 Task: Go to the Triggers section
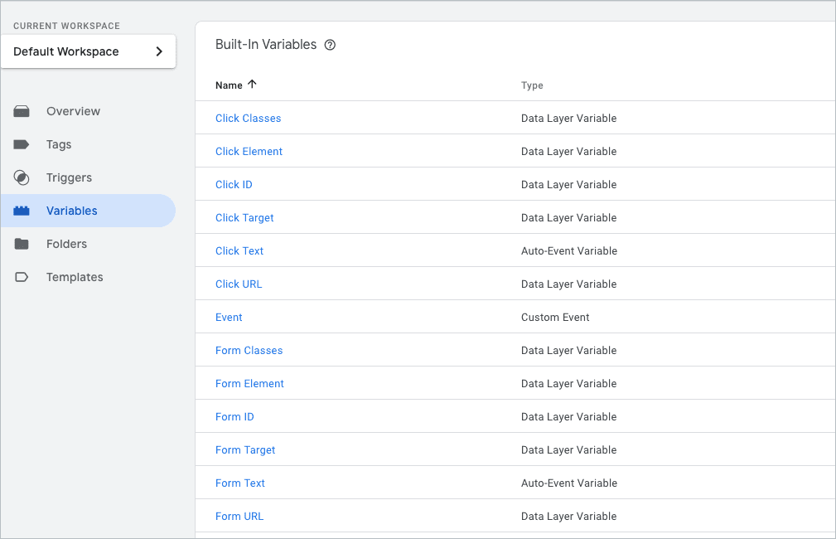tap(69, 177)
